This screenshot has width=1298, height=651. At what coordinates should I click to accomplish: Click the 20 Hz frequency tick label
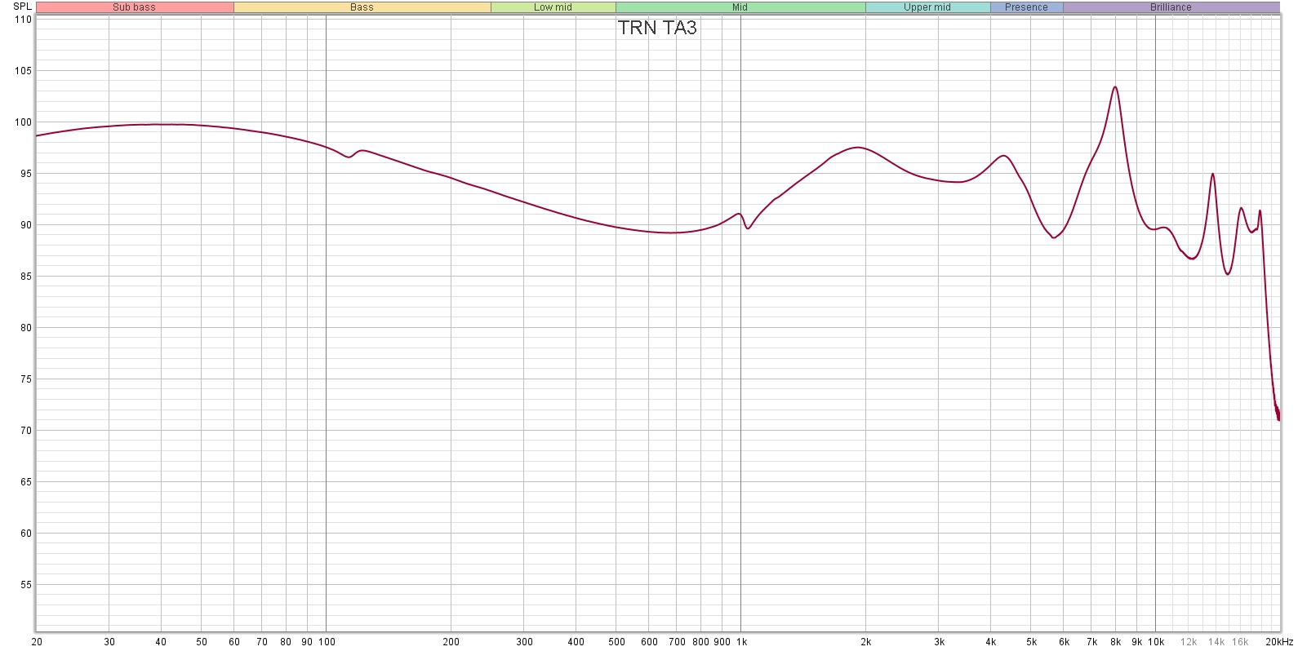click(37, 642)
